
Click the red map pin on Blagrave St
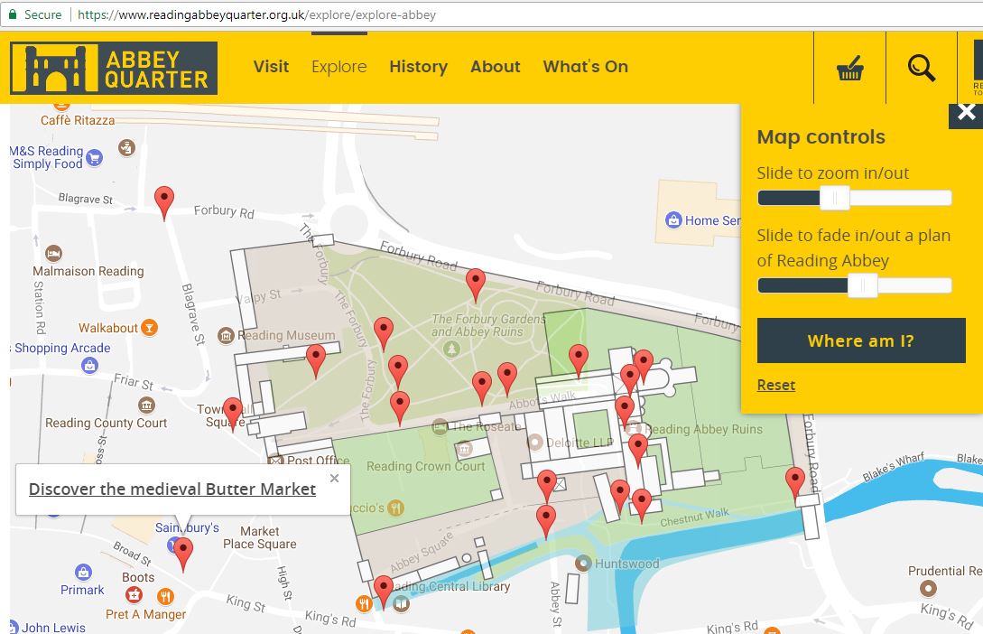tap(164, 203)
